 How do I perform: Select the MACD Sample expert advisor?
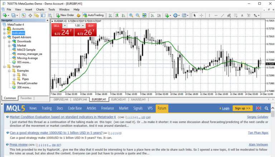click(26, 50)
